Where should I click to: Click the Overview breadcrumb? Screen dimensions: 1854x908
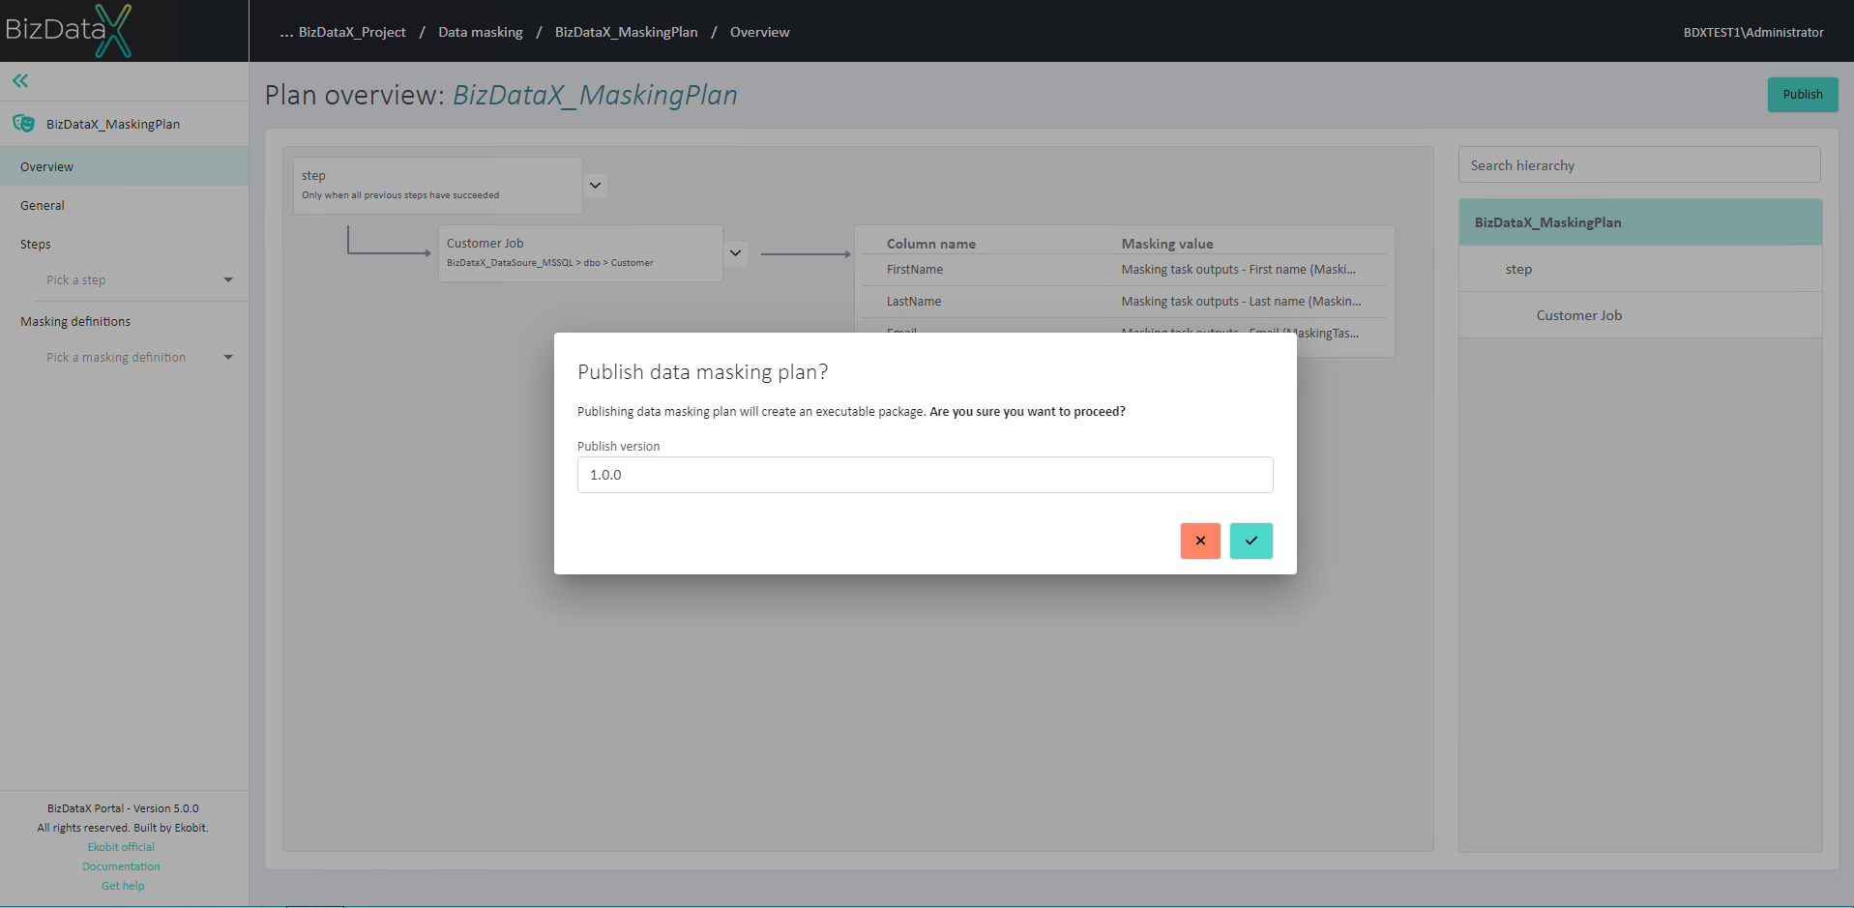point(759,32)
